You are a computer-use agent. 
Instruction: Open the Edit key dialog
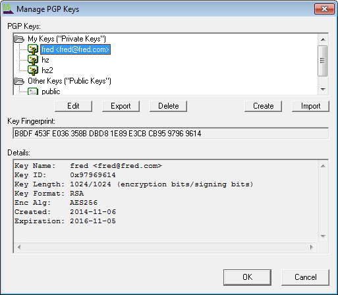(73, 106)
